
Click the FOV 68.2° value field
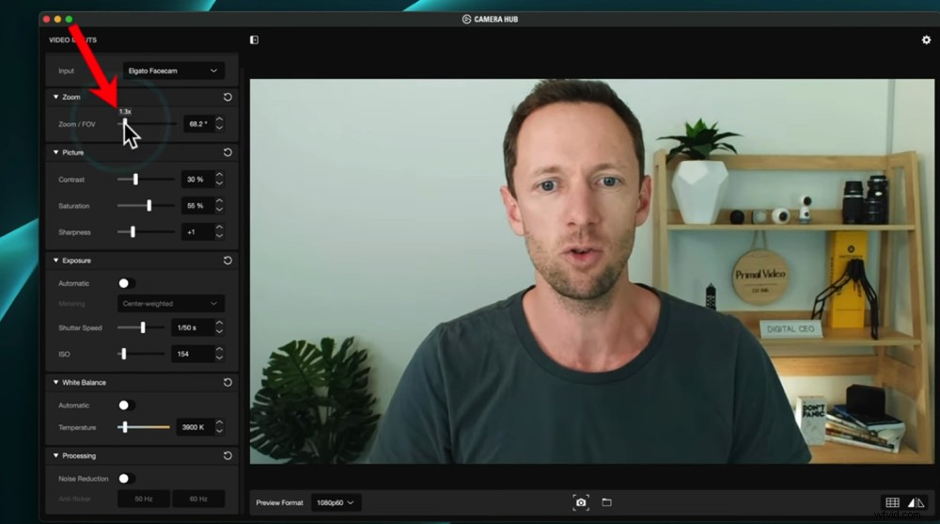click(x=198, y=123)
